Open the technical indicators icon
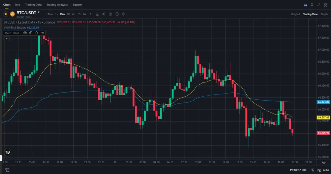The image size is (331, 174). pyautogui.click(x=97, y=14)
